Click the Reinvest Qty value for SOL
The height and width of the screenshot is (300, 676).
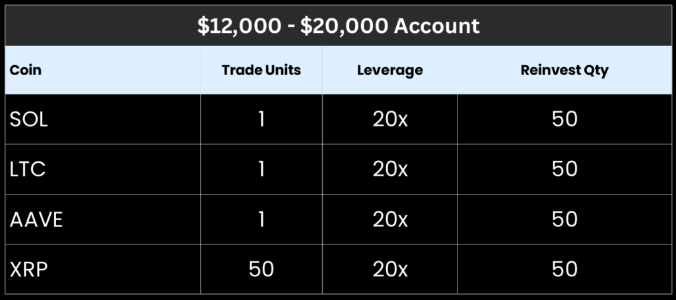(x=564, y=119)
